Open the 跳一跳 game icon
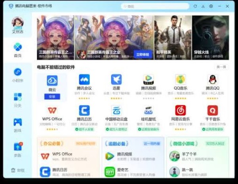 pos(175,172)
